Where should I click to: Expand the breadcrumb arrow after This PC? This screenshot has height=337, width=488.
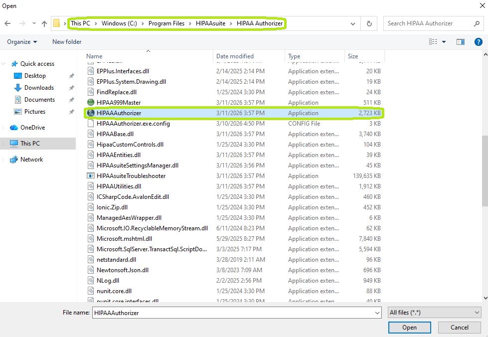pos(96,23)
